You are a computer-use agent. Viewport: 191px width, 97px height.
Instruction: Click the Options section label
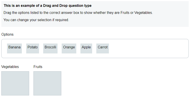pyautogui.click(x=7, y=34)
